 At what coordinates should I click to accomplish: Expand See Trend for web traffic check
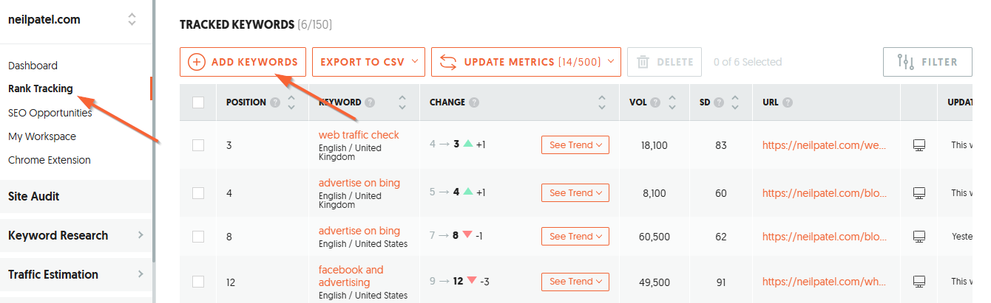tap(575, 145)
